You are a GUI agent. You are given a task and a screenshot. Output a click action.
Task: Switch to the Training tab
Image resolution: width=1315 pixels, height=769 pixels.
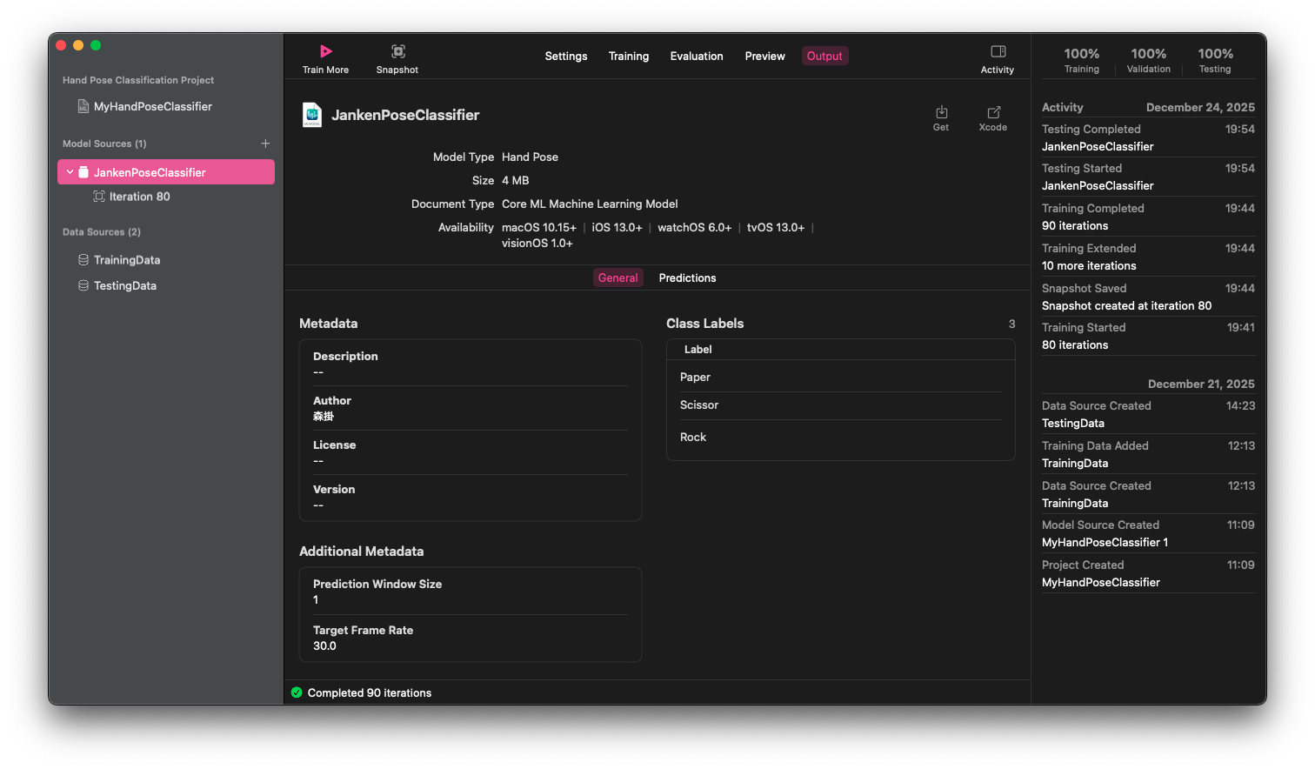(629, 56)
